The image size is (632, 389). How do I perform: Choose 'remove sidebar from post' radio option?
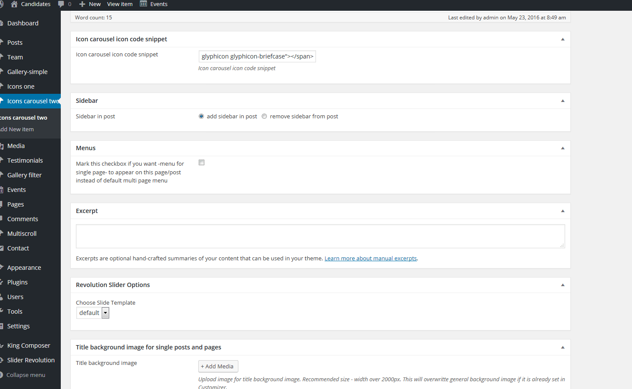coord(264,116)
